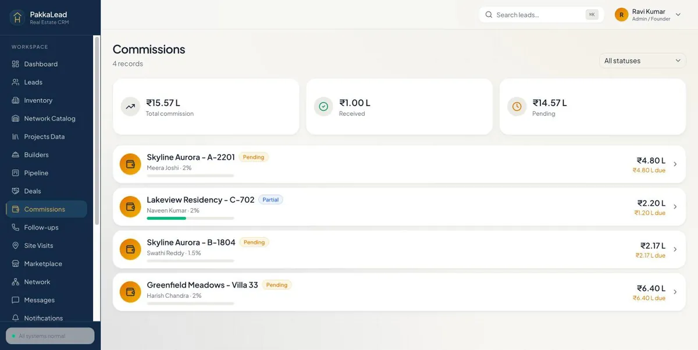
Task: Click the wallet icon for Skyline Aurora A-2201
Action: point(130,164)
